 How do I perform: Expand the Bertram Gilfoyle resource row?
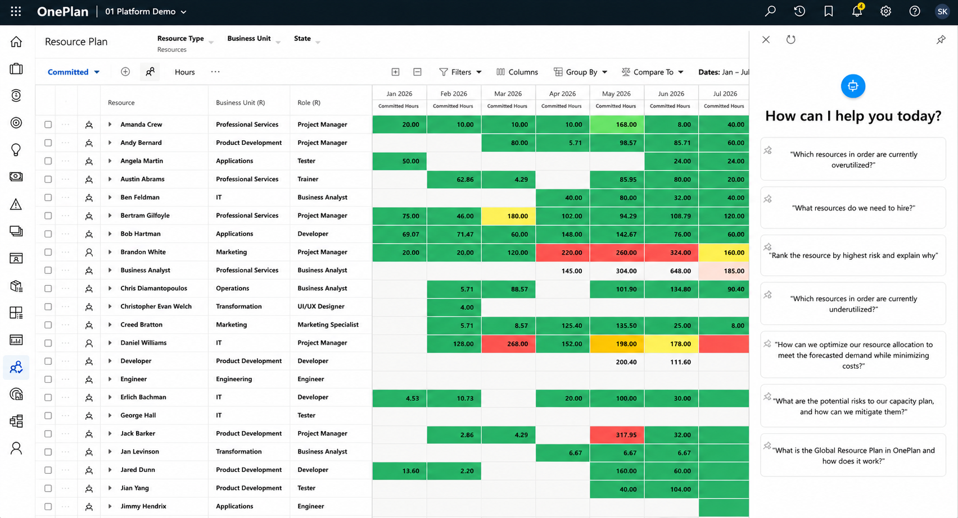click(x=110, y=216)
